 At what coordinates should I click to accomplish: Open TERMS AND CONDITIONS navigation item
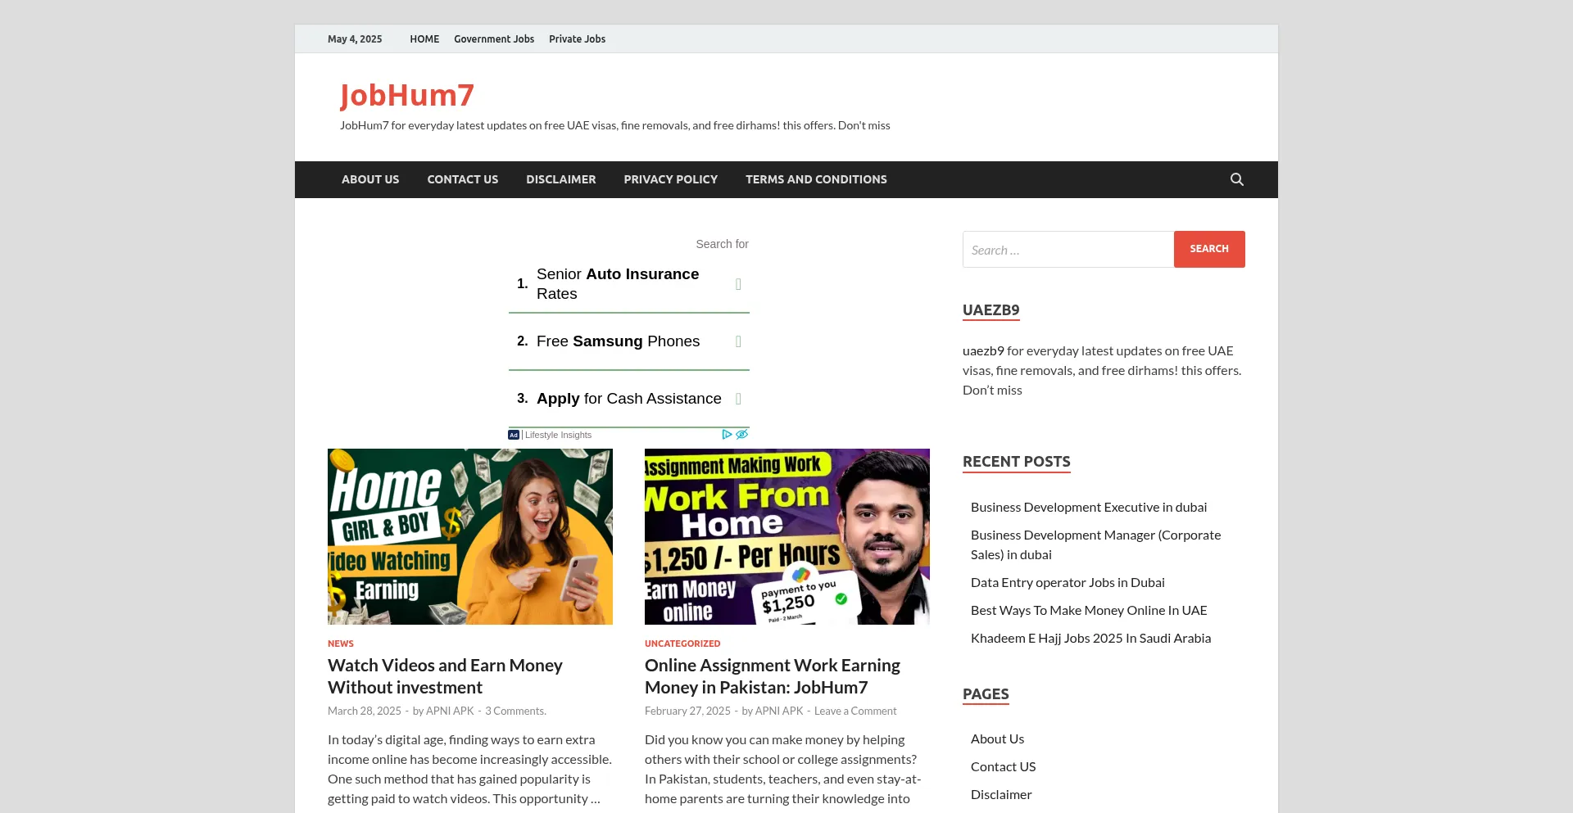pyautogui.click(x=816, y=179)
